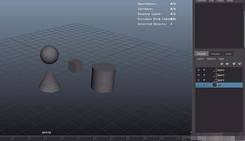
Task: Toggle visibility V box for qiu layer
Action: [x=199, y=85]
